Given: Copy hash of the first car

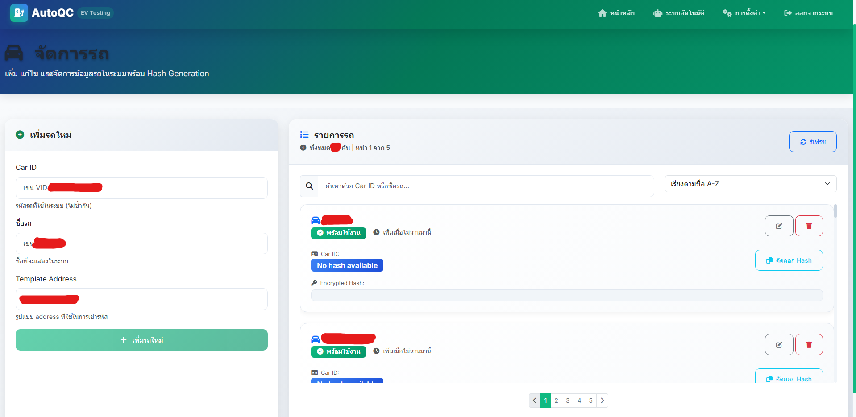Looking at the screenshot, I should tap(789, 260).
